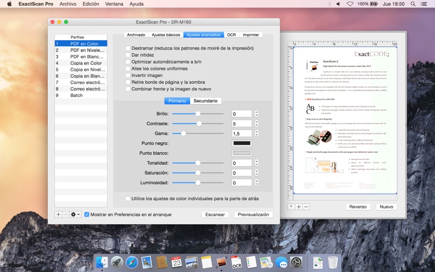Open Reminders icon in dock
The width and height of the screenshot is (435, 272).
pyautogui.click(x=251, y=262)
